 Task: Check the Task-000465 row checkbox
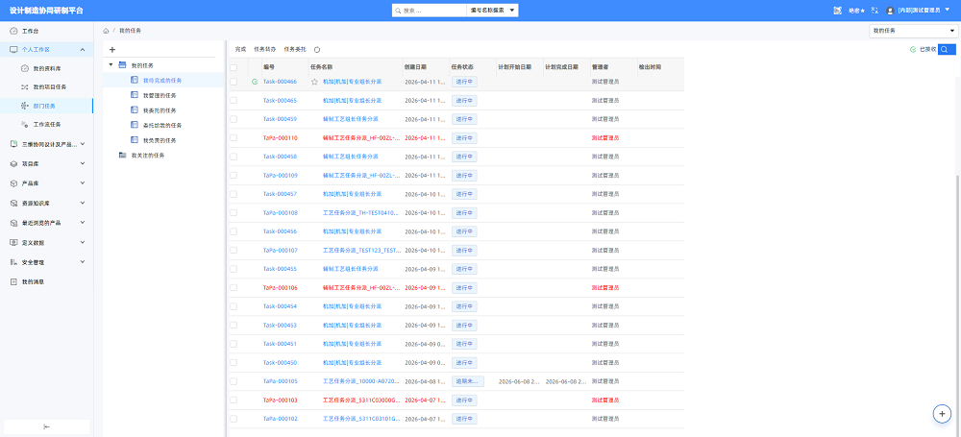point(234,101)
